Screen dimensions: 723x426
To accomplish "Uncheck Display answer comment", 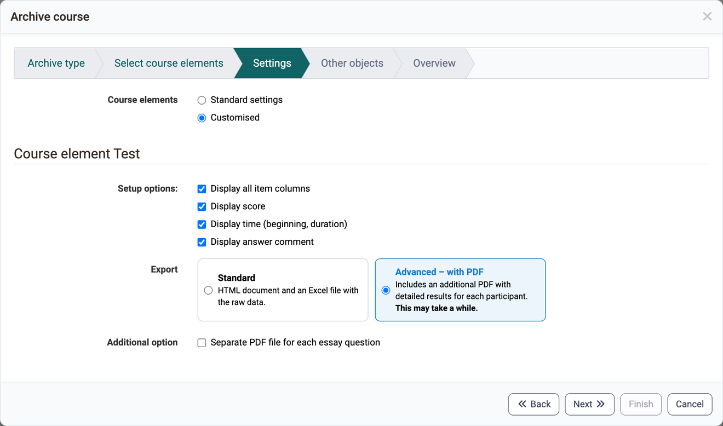I will [x=202, y=242].
